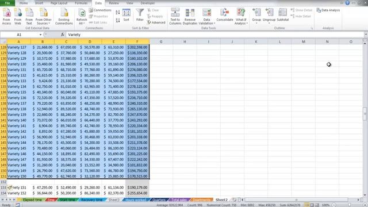Screen dimensions: 368x207
Task: Click the Insert Worksheet tab icon
Action: pyautogui.click(x=234, y=200)
